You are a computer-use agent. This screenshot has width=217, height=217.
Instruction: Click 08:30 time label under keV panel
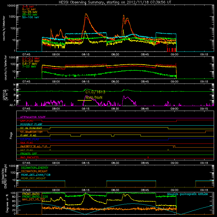[x=115, y=55]
